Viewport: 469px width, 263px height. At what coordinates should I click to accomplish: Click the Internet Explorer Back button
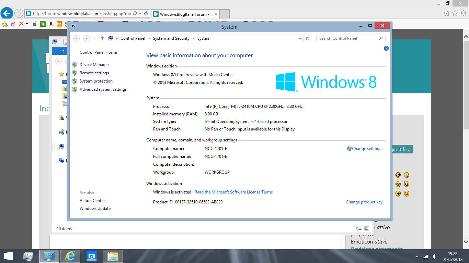click(x=7, y=13)
